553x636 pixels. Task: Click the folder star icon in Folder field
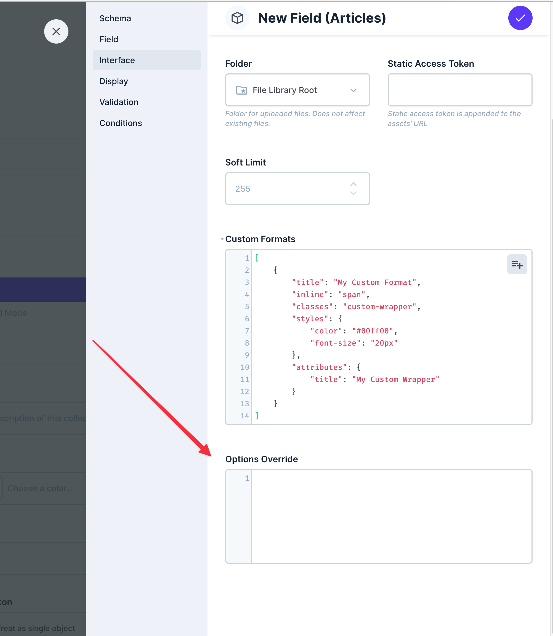click(242, 90)
